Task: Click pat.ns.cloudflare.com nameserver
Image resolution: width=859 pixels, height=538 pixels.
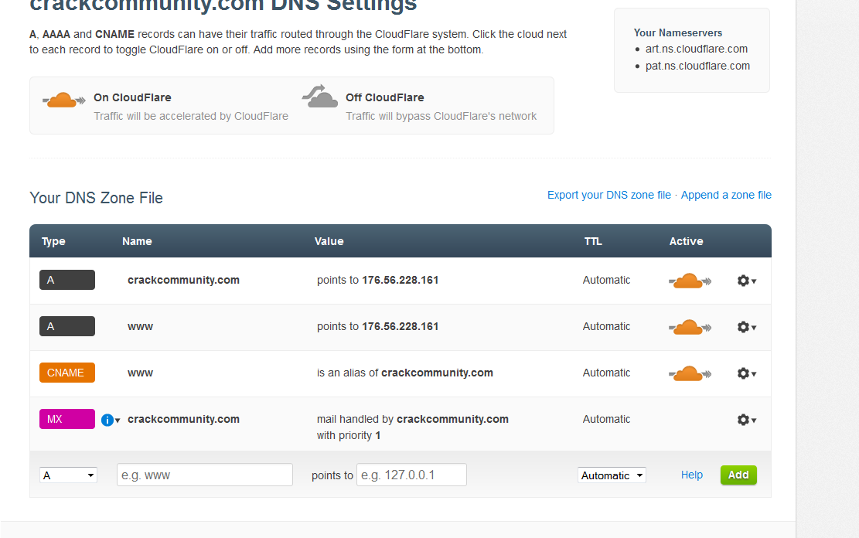Action: [697, 66]
